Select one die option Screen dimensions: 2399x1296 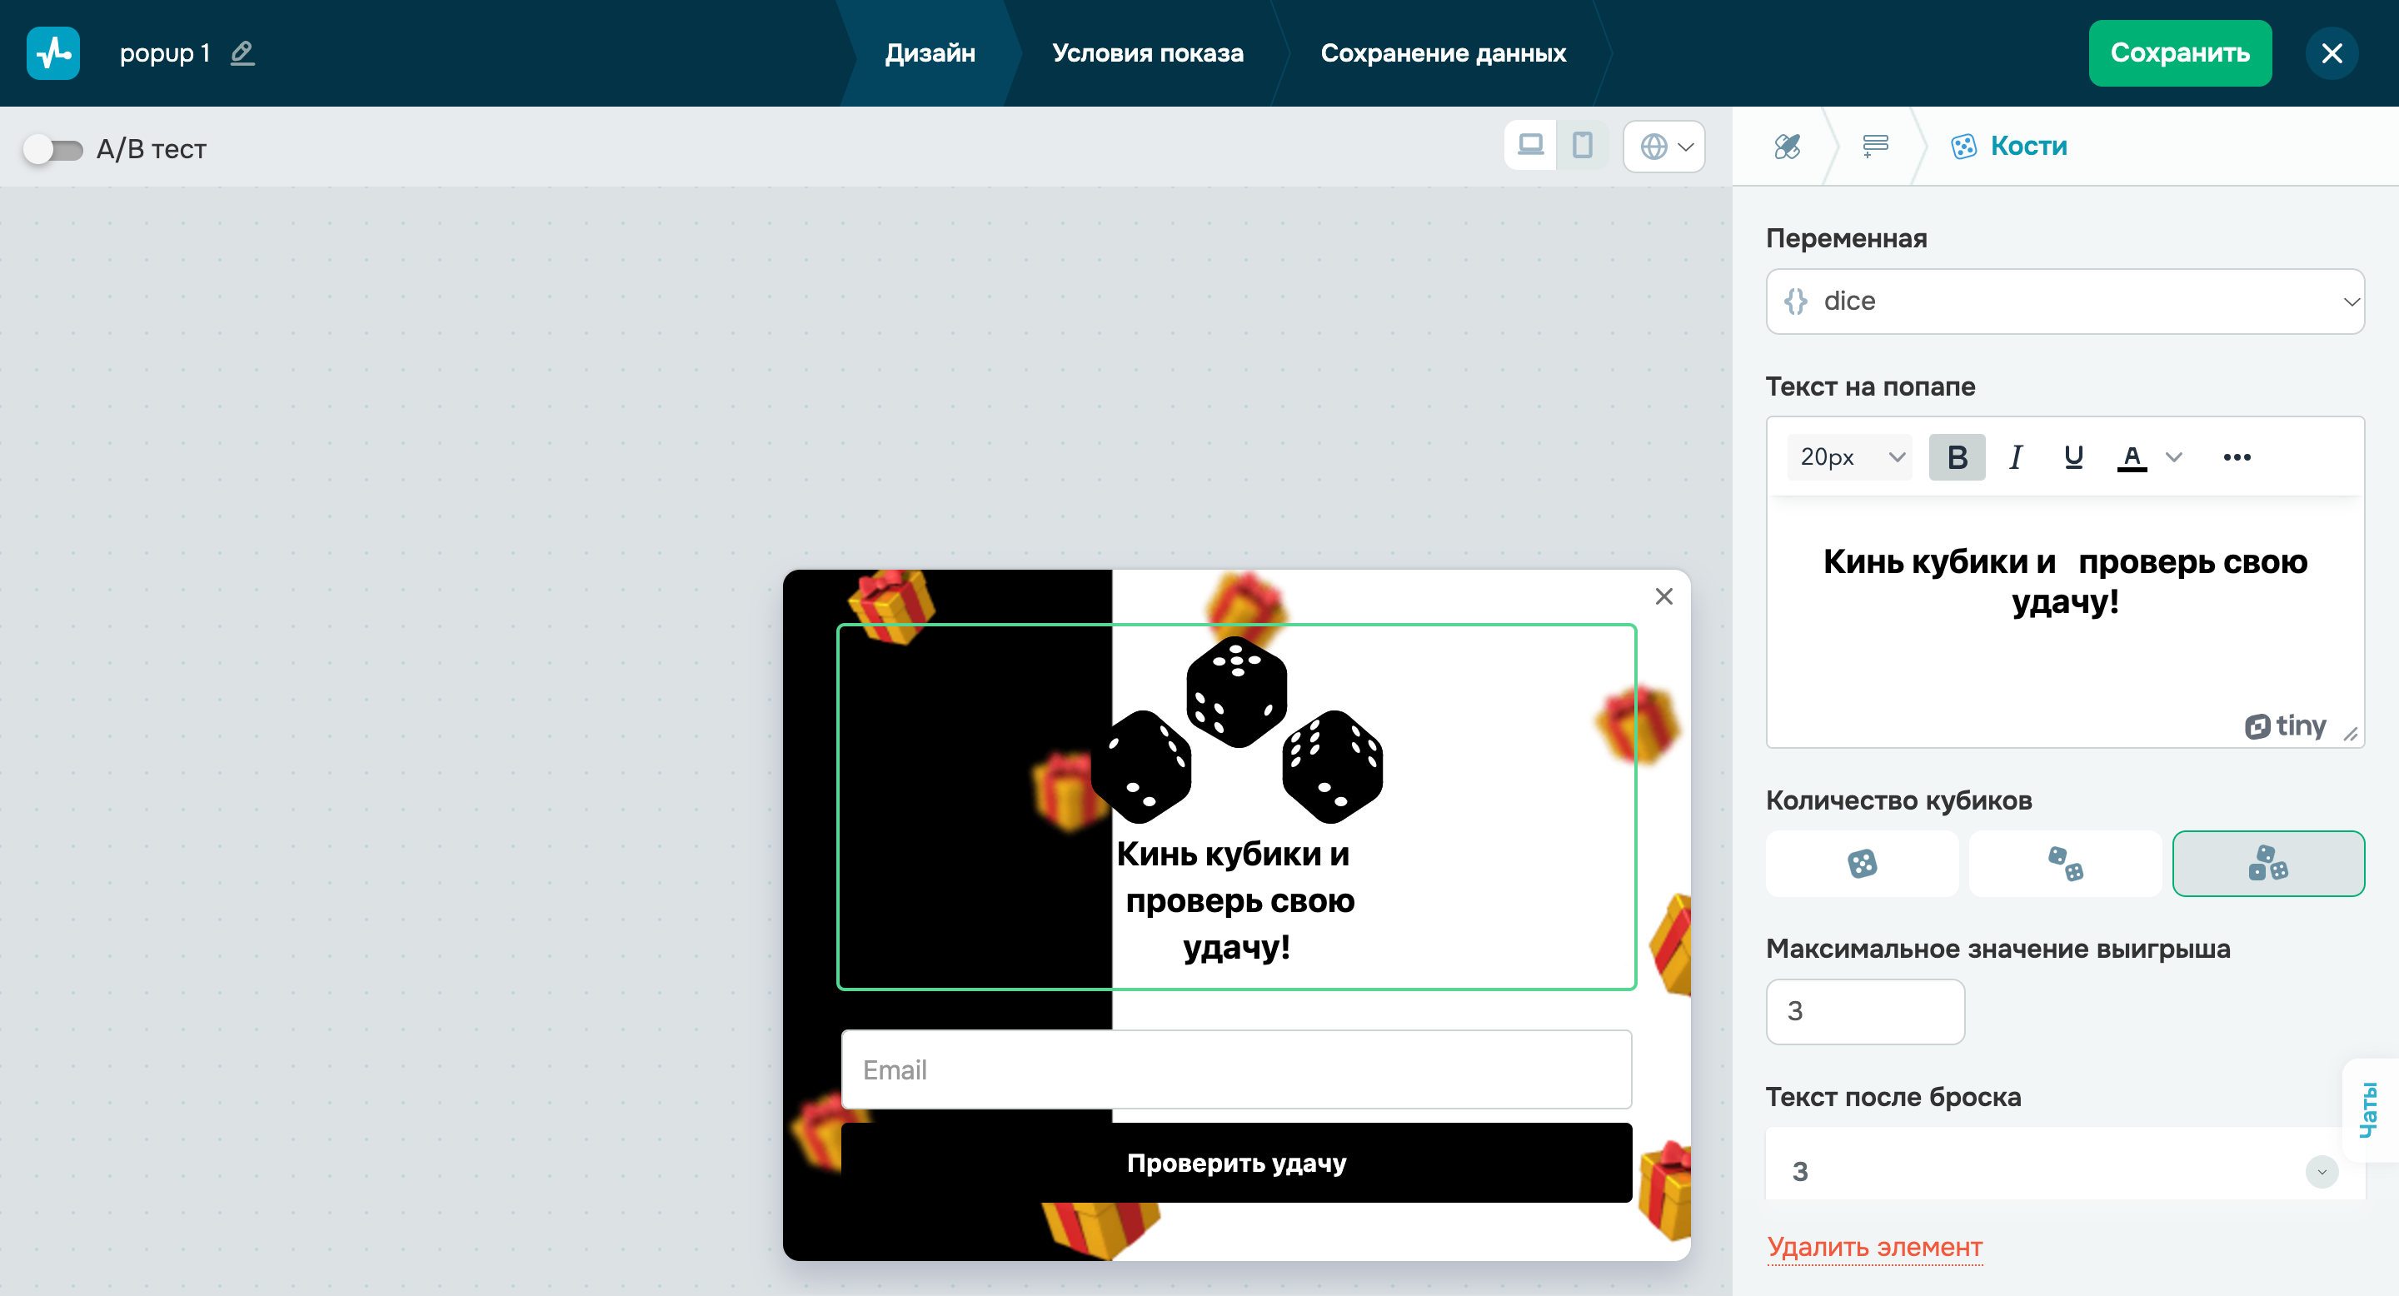(1862, 863)
